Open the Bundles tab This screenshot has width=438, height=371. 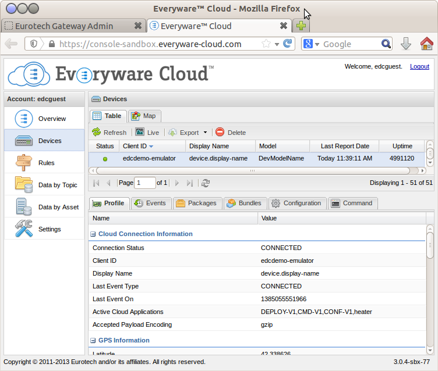pyautogui.click(x=245, y=203)
